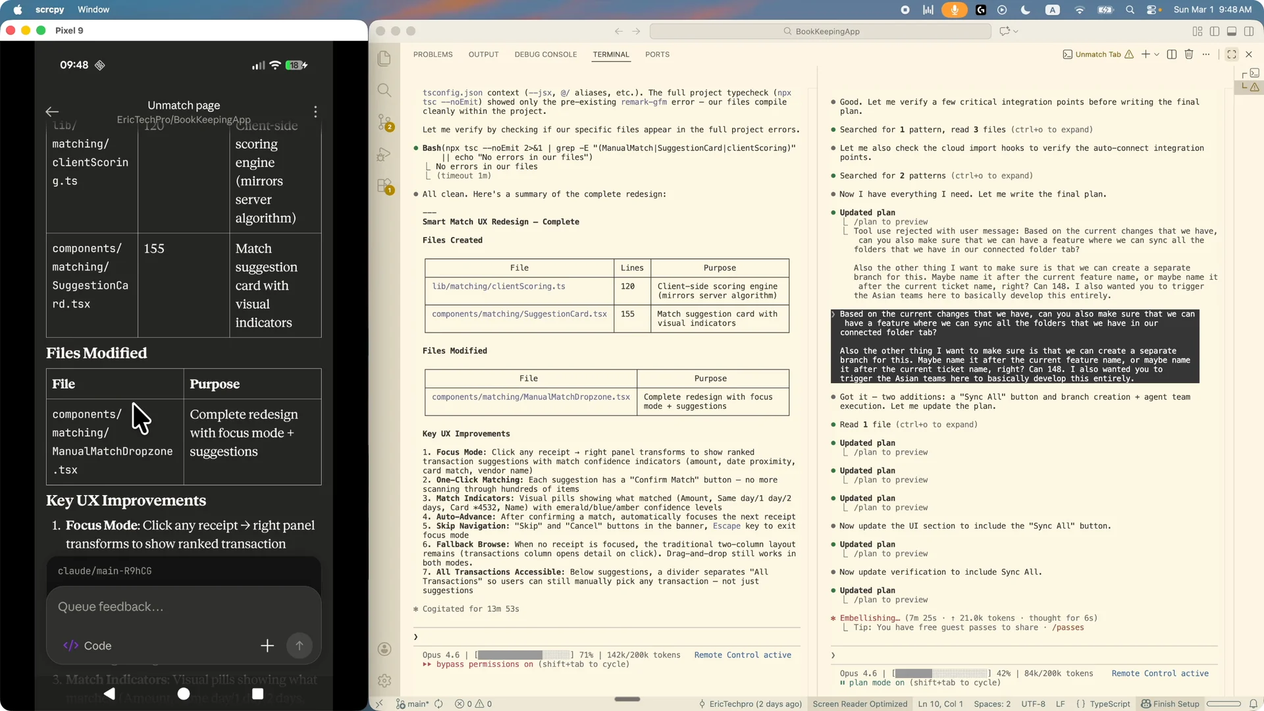The height and width of the screenshot is (711, 1264).
Task: Expand the chat menu chevron in title bar
Action: (1016, 31)
